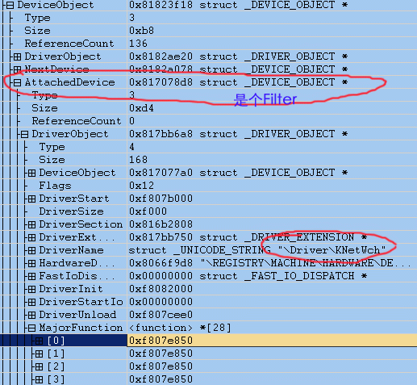
Task: Click the highlighted [0] value 0xf807e850
Action: click(x=161, y=341)
